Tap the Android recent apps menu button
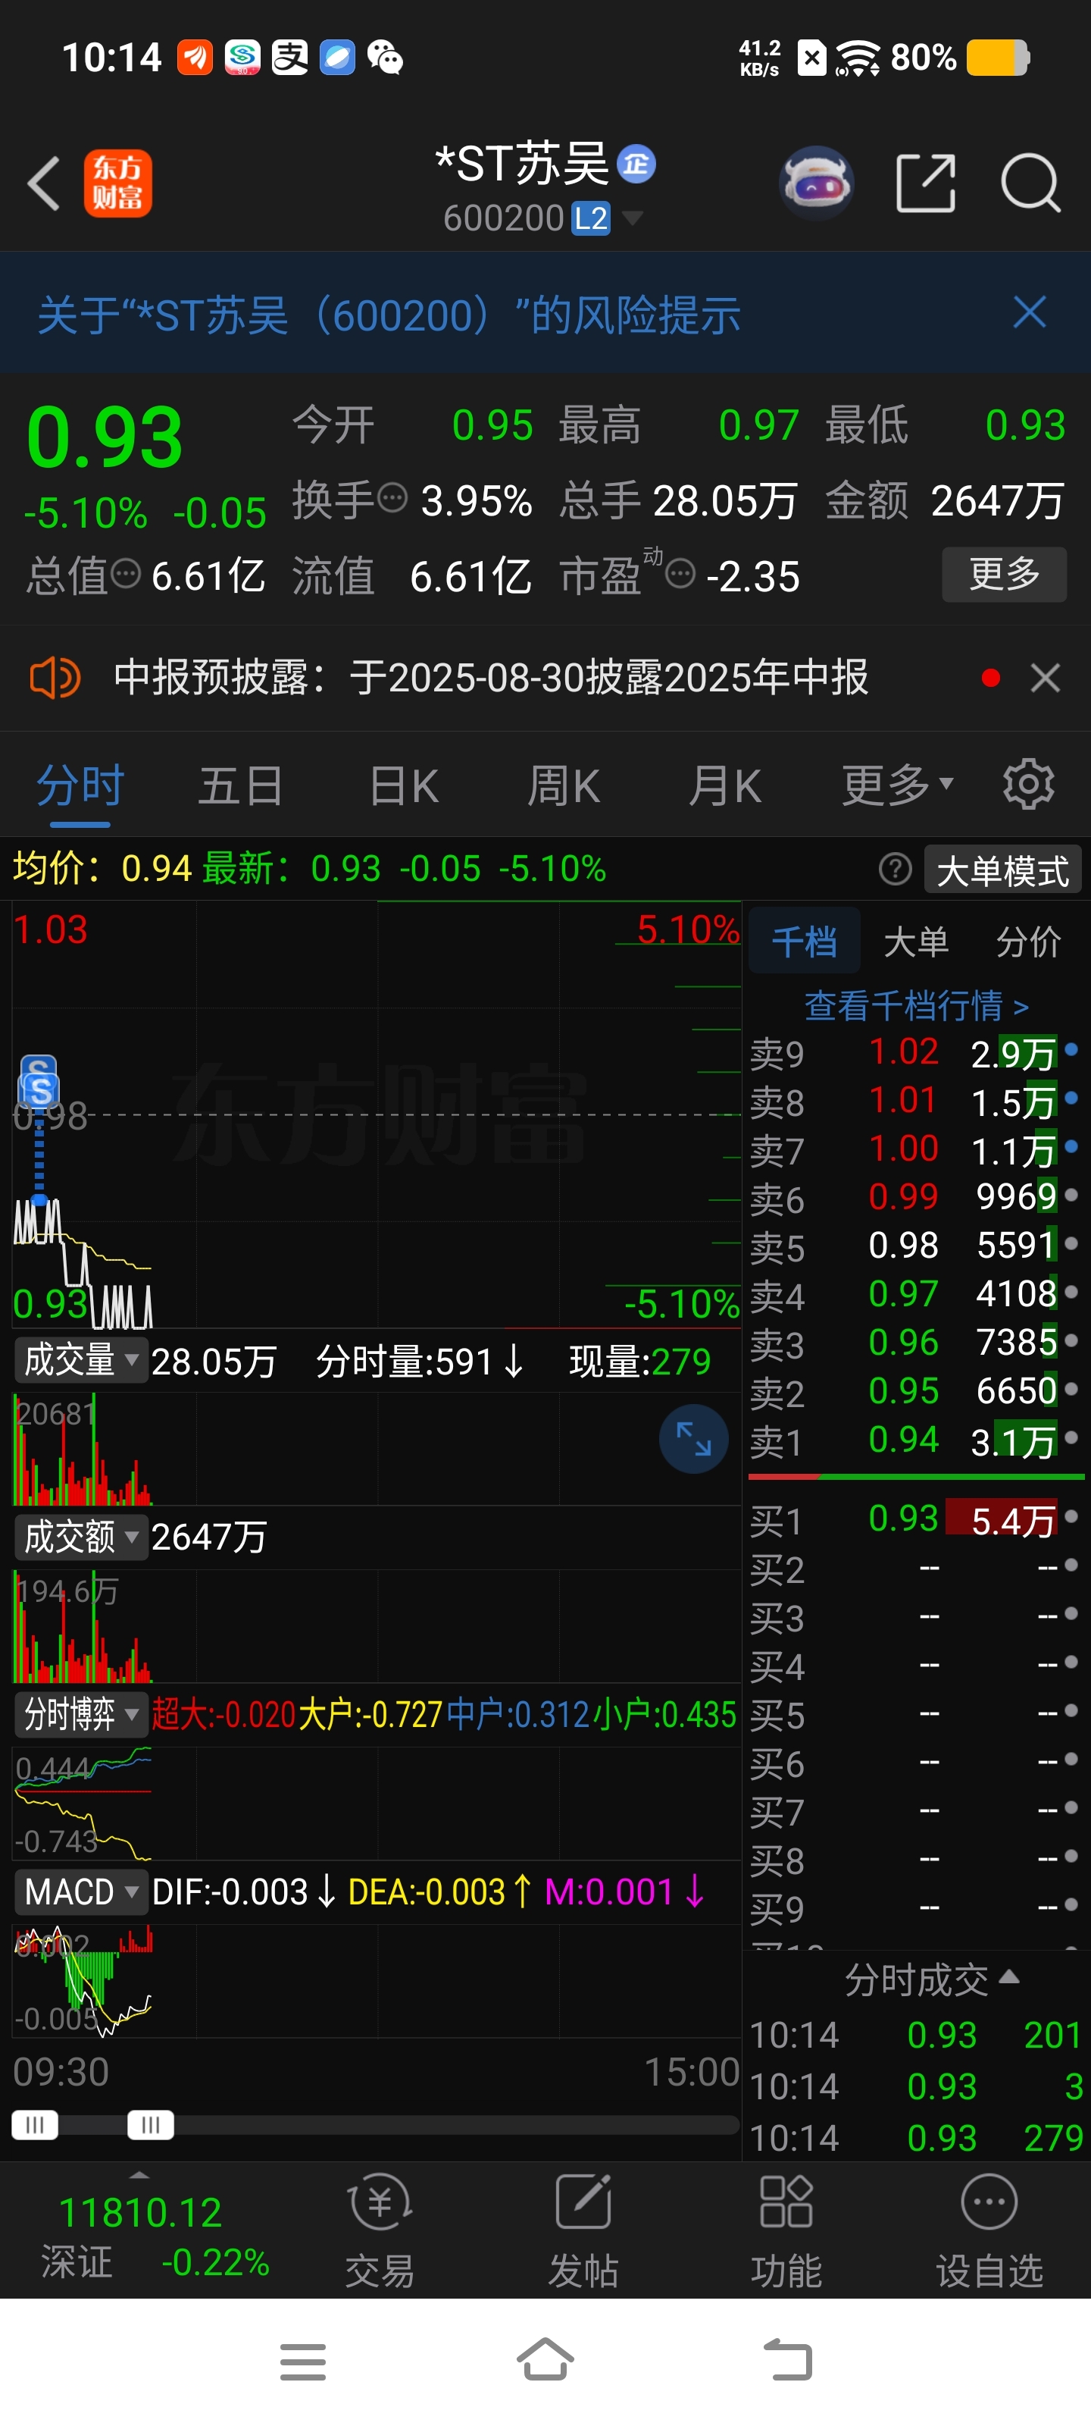This screenshot has width=1091, height=2426. point(303,2361)
